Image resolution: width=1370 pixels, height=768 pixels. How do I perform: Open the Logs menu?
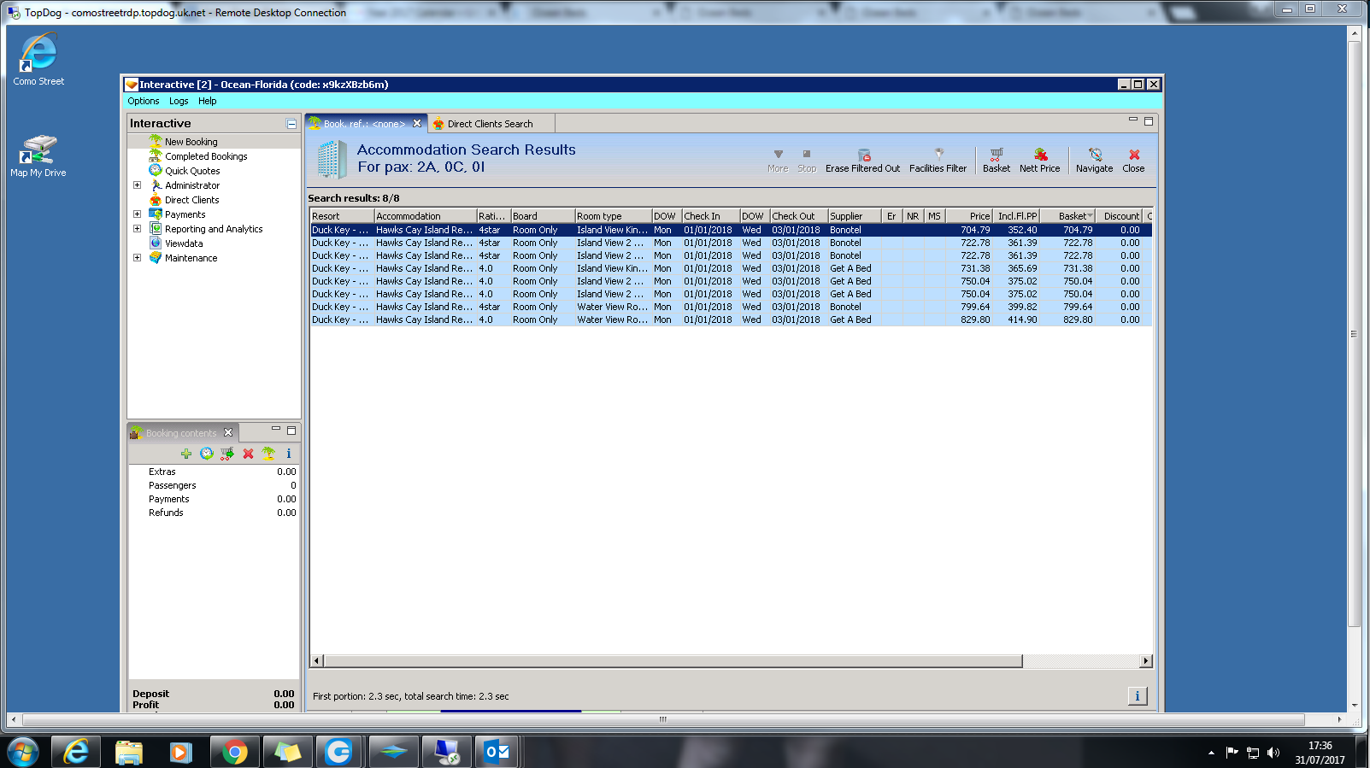[x=179, y=101]
